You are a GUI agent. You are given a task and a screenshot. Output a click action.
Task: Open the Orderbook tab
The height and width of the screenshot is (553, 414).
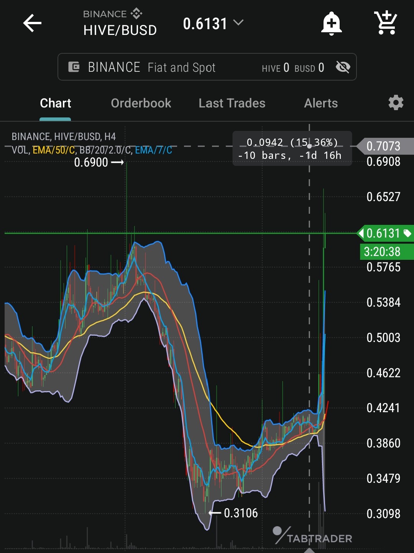tap(141, 103)
